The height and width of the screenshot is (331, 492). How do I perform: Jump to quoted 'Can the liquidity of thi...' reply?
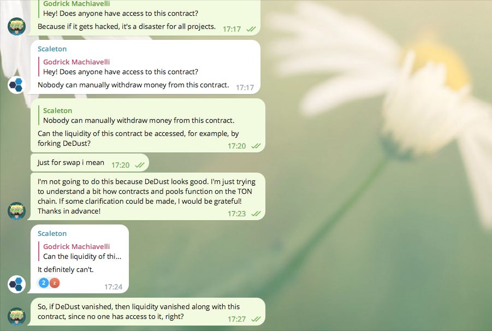(x=80, y=251)
